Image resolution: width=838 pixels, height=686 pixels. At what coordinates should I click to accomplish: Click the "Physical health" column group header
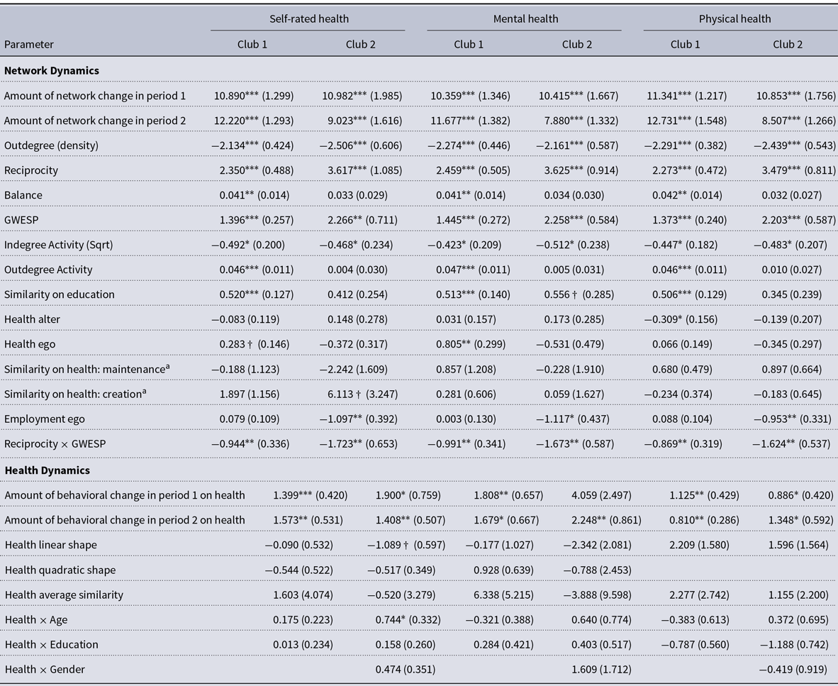point(734,19)
